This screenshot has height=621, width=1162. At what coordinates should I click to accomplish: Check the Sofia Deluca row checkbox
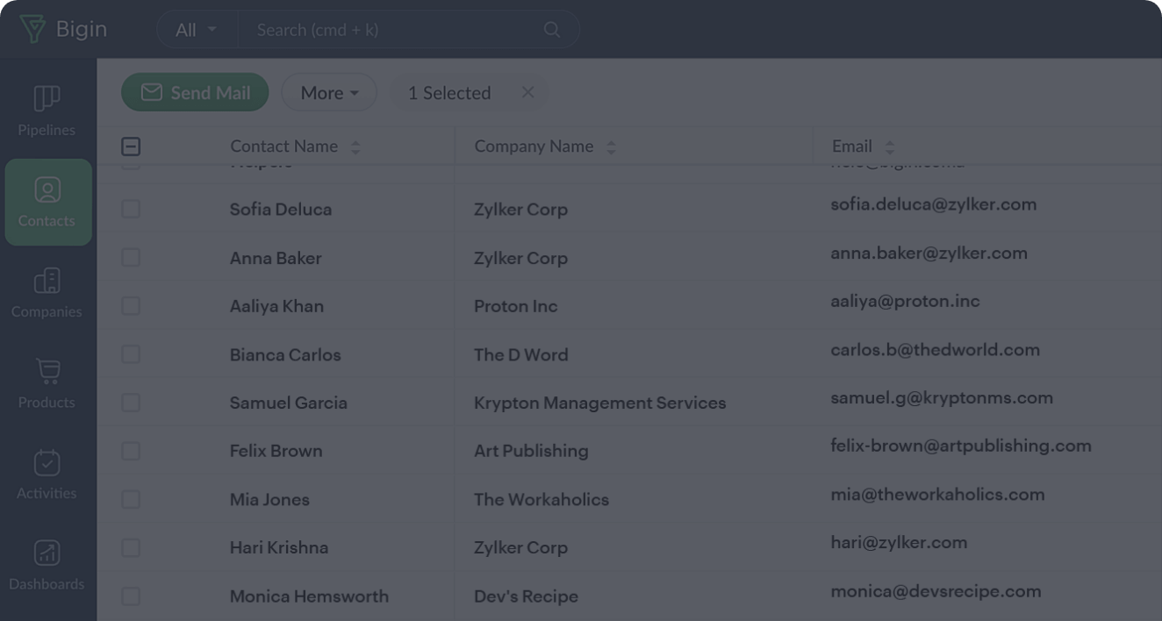pyautogui.click(x=131, y=209)
